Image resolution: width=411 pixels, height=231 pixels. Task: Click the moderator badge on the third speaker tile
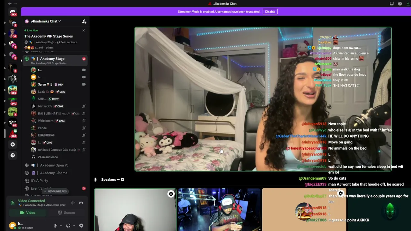341,194
